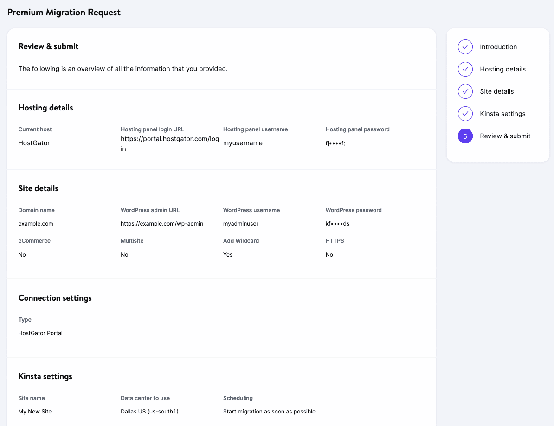Select the Kinsta settings checkmark icon
Screen dimensions: 554x426
tap(465, 114)
